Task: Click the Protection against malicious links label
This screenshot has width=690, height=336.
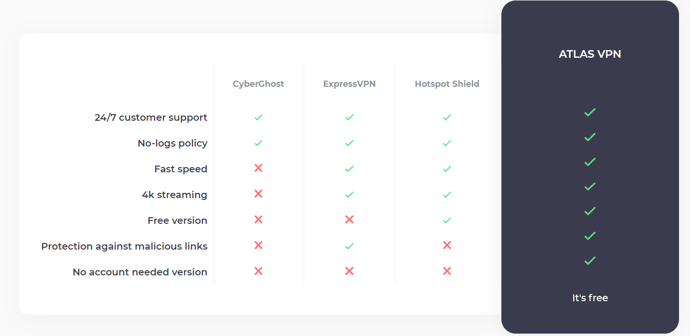Action: coord(124,246)
